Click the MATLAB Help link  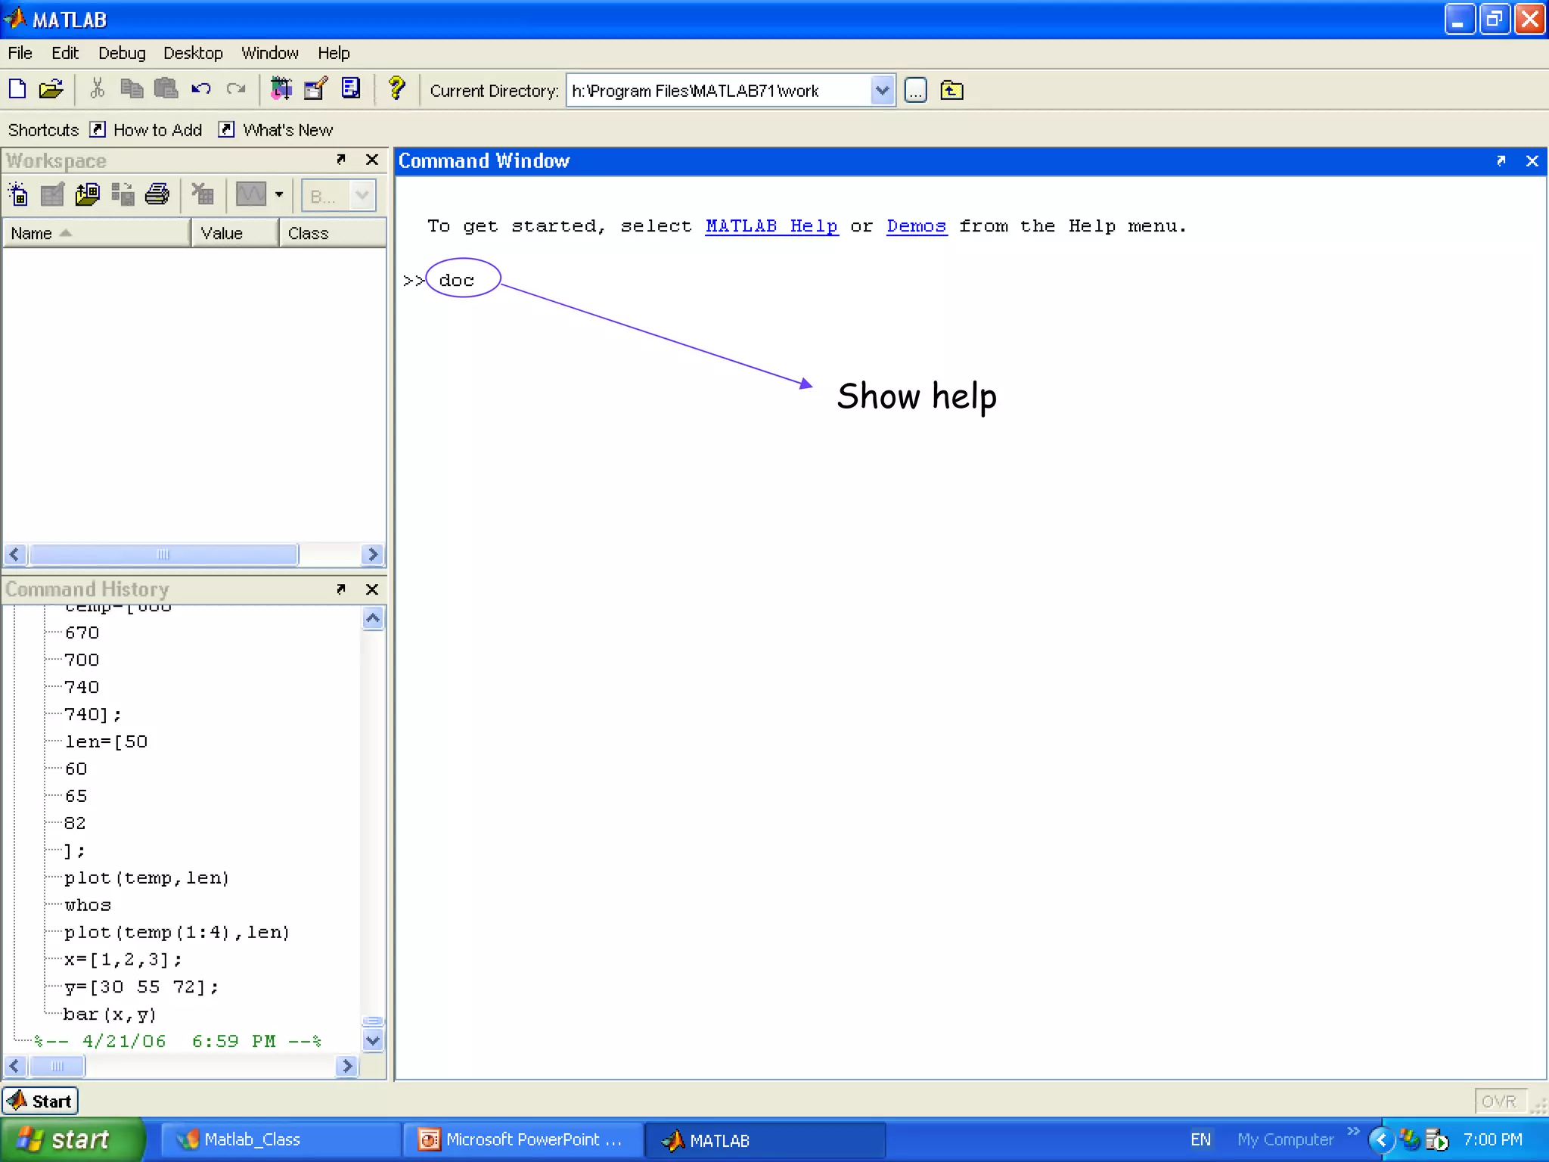771,226
